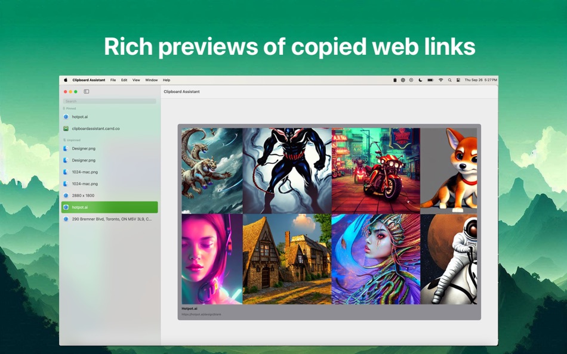Viewport: 567px width, 354px height.
Task: Open Control Center
Action: coord(458,80)
